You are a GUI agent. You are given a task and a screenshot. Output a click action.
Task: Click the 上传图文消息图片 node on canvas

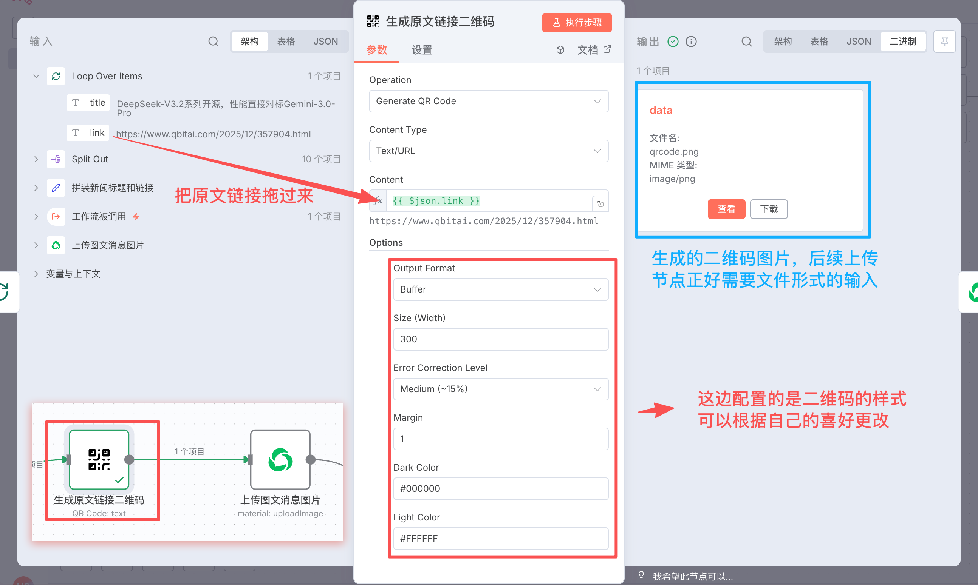tap(280, 459)
